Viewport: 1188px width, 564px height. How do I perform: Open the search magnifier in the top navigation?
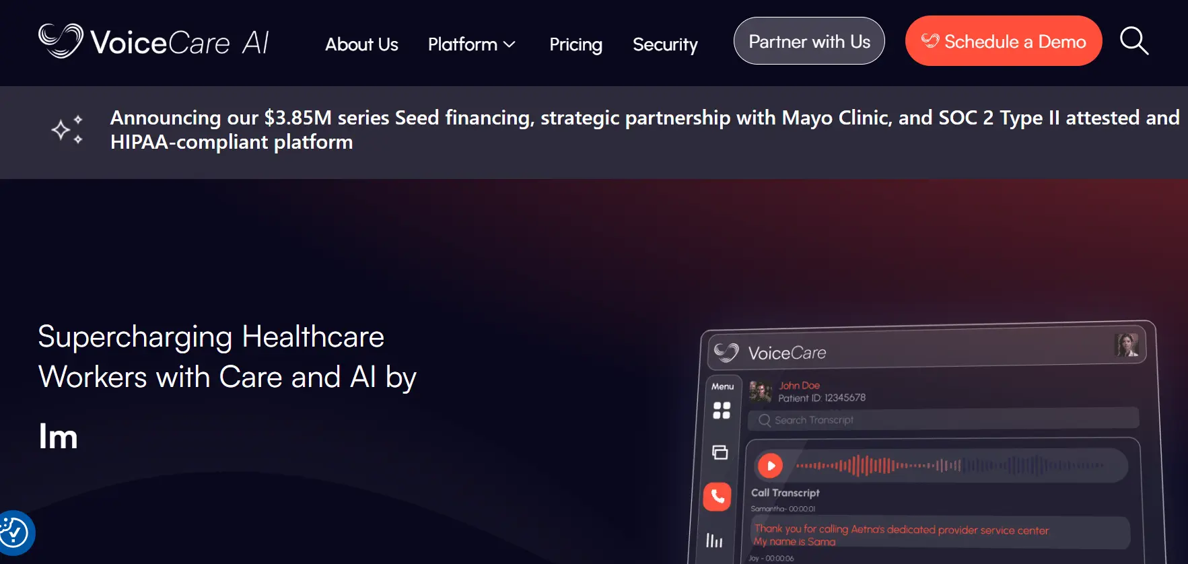tap(1134, 41)
